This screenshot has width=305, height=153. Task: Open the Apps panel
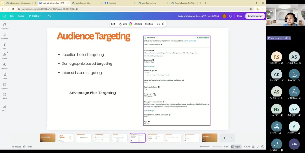[x=5, y=96]
